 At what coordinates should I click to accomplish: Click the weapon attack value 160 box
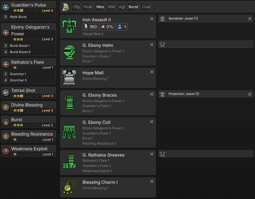[x=90, y=27]
